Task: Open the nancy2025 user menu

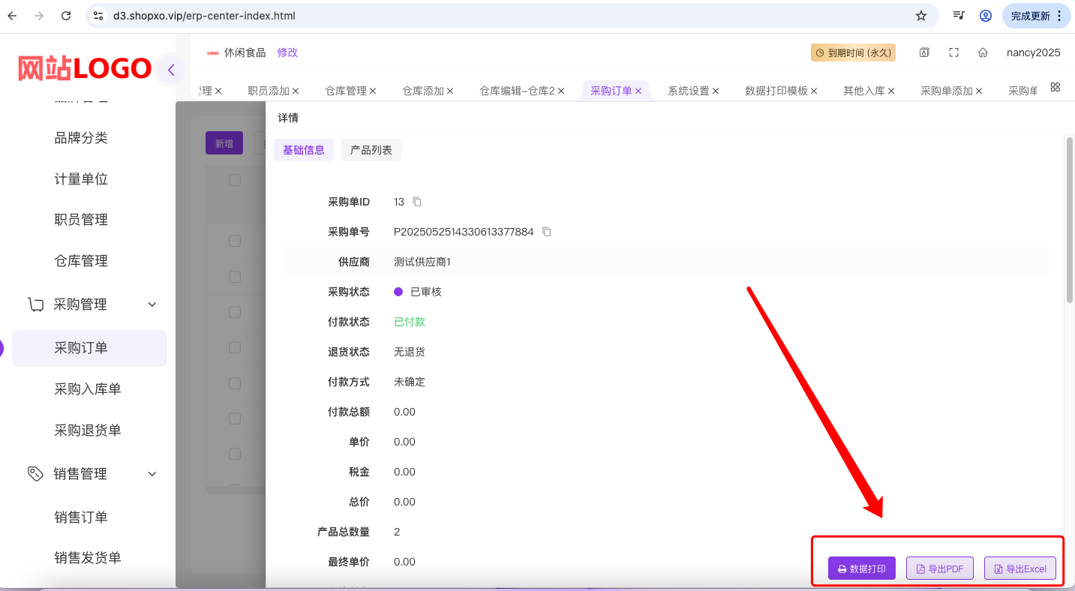Action: (1033, 52)
